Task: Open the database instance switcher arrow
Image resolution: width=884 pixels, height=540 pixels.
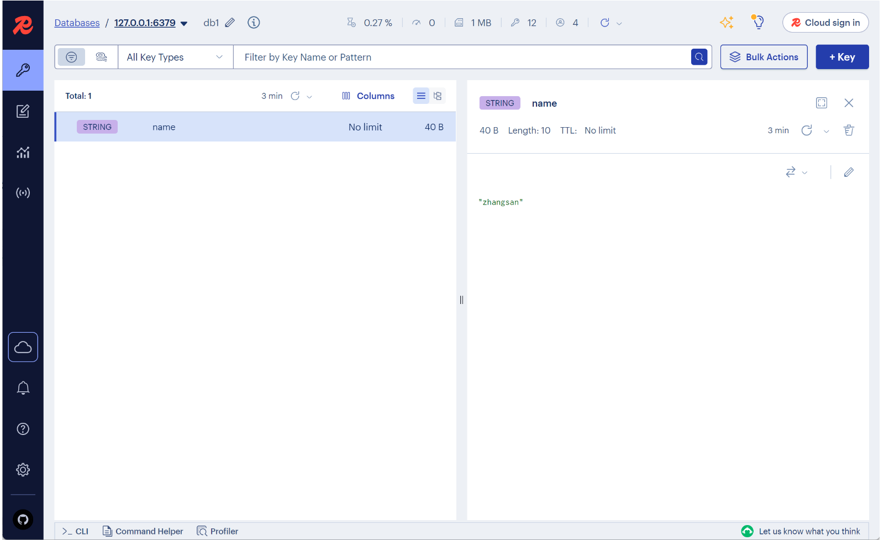Action: [184, 23]
